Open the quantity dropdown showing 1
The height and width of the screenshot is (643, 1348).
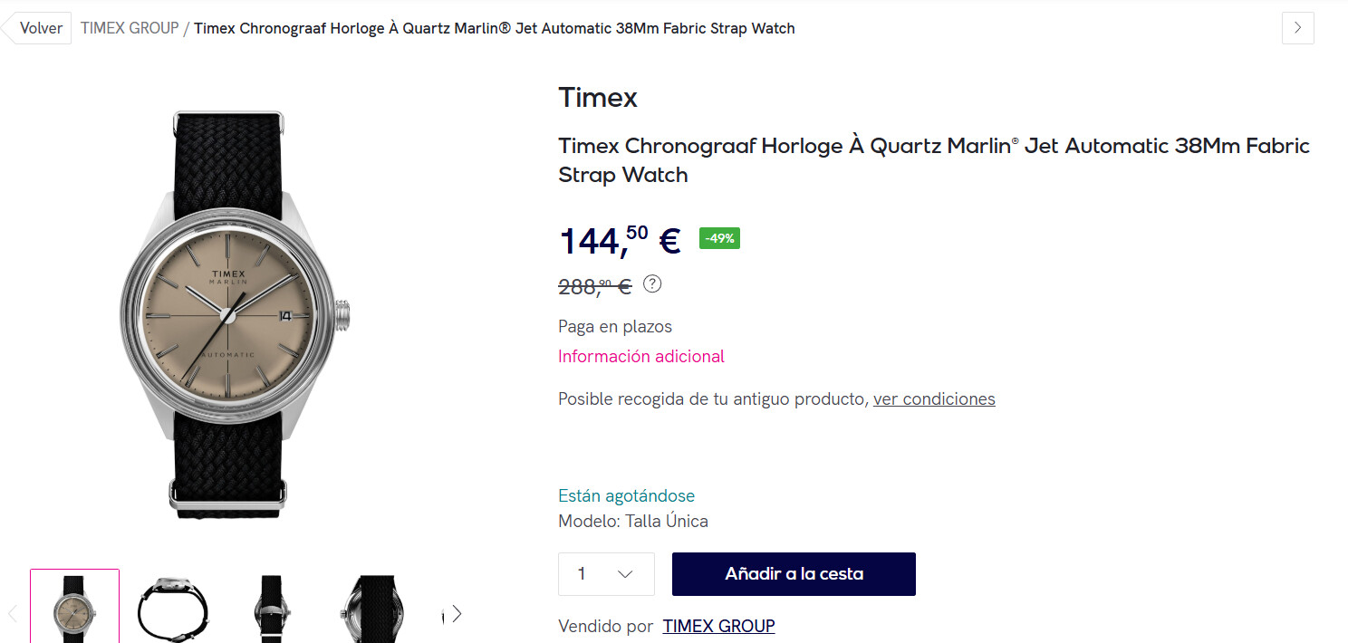(606, 574)
